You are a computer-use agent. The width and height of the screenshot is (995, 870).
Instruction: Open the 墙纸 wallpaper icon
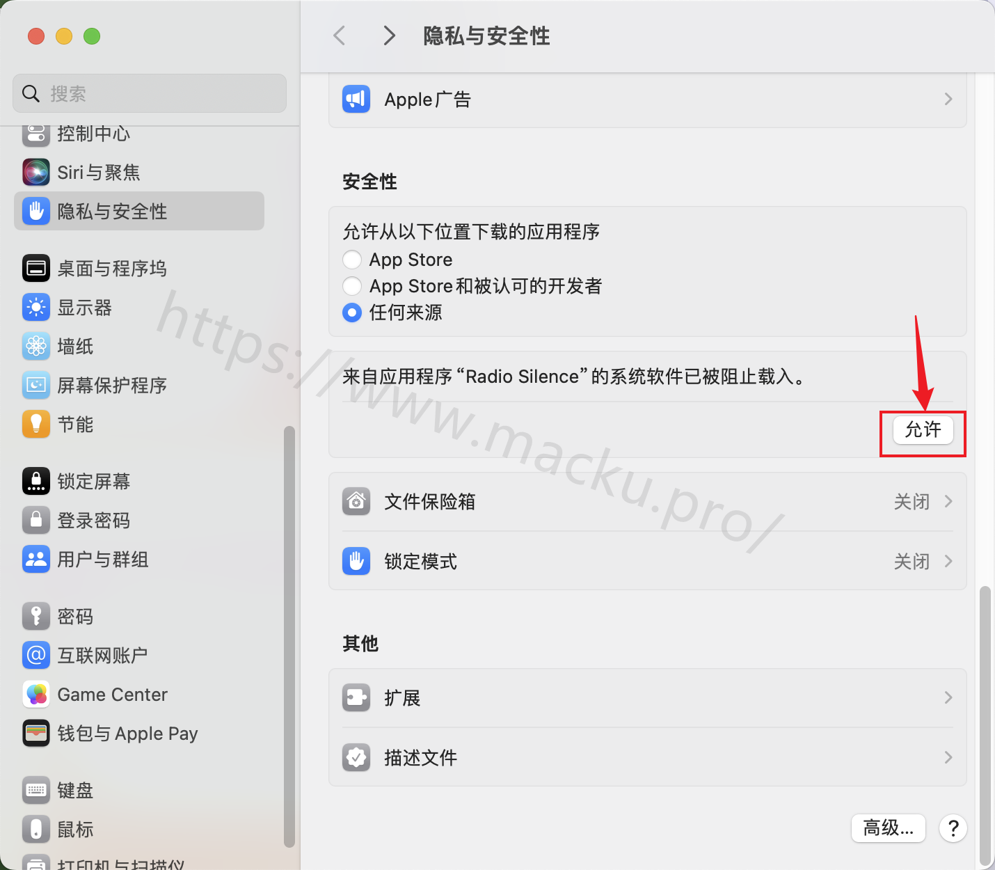[36, 346]
